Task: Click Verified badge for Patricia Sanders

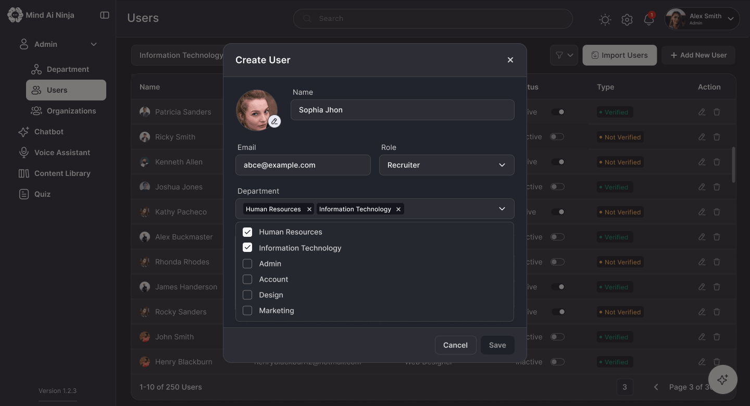Action: click(x=614, y=112)
